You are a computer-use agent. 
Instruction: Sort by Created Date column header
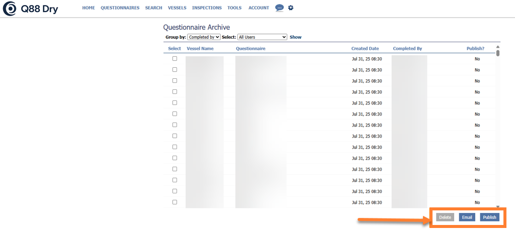pyautogui.click(x=365, y=49)
